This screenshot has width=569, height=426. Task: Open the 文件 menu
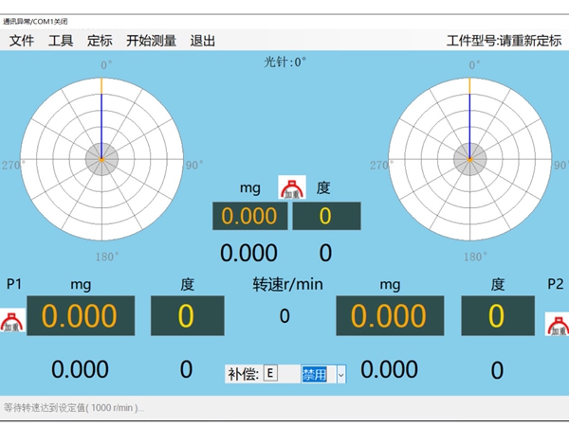click(22, 41)
